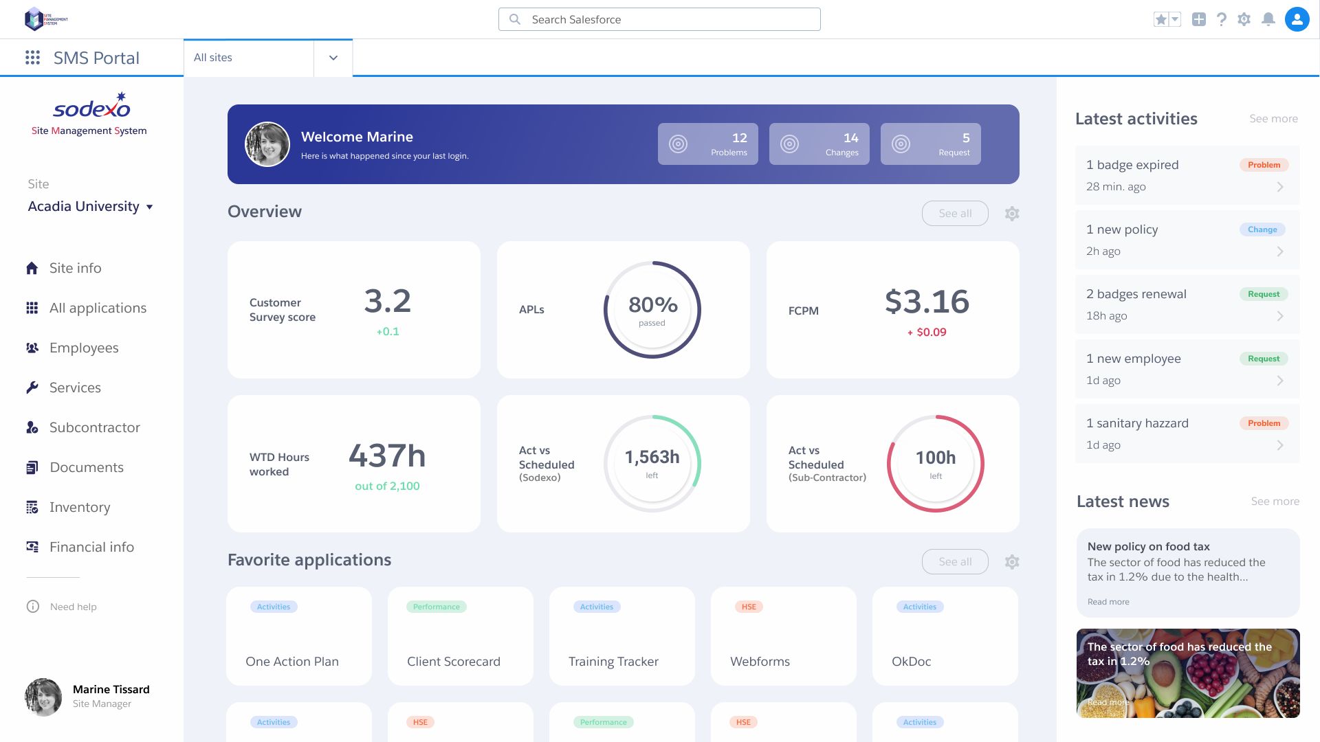Viewport: 1320px width, 742px height.
Task: Click See all in Favorite applications
Action: [x=955, y=562]
